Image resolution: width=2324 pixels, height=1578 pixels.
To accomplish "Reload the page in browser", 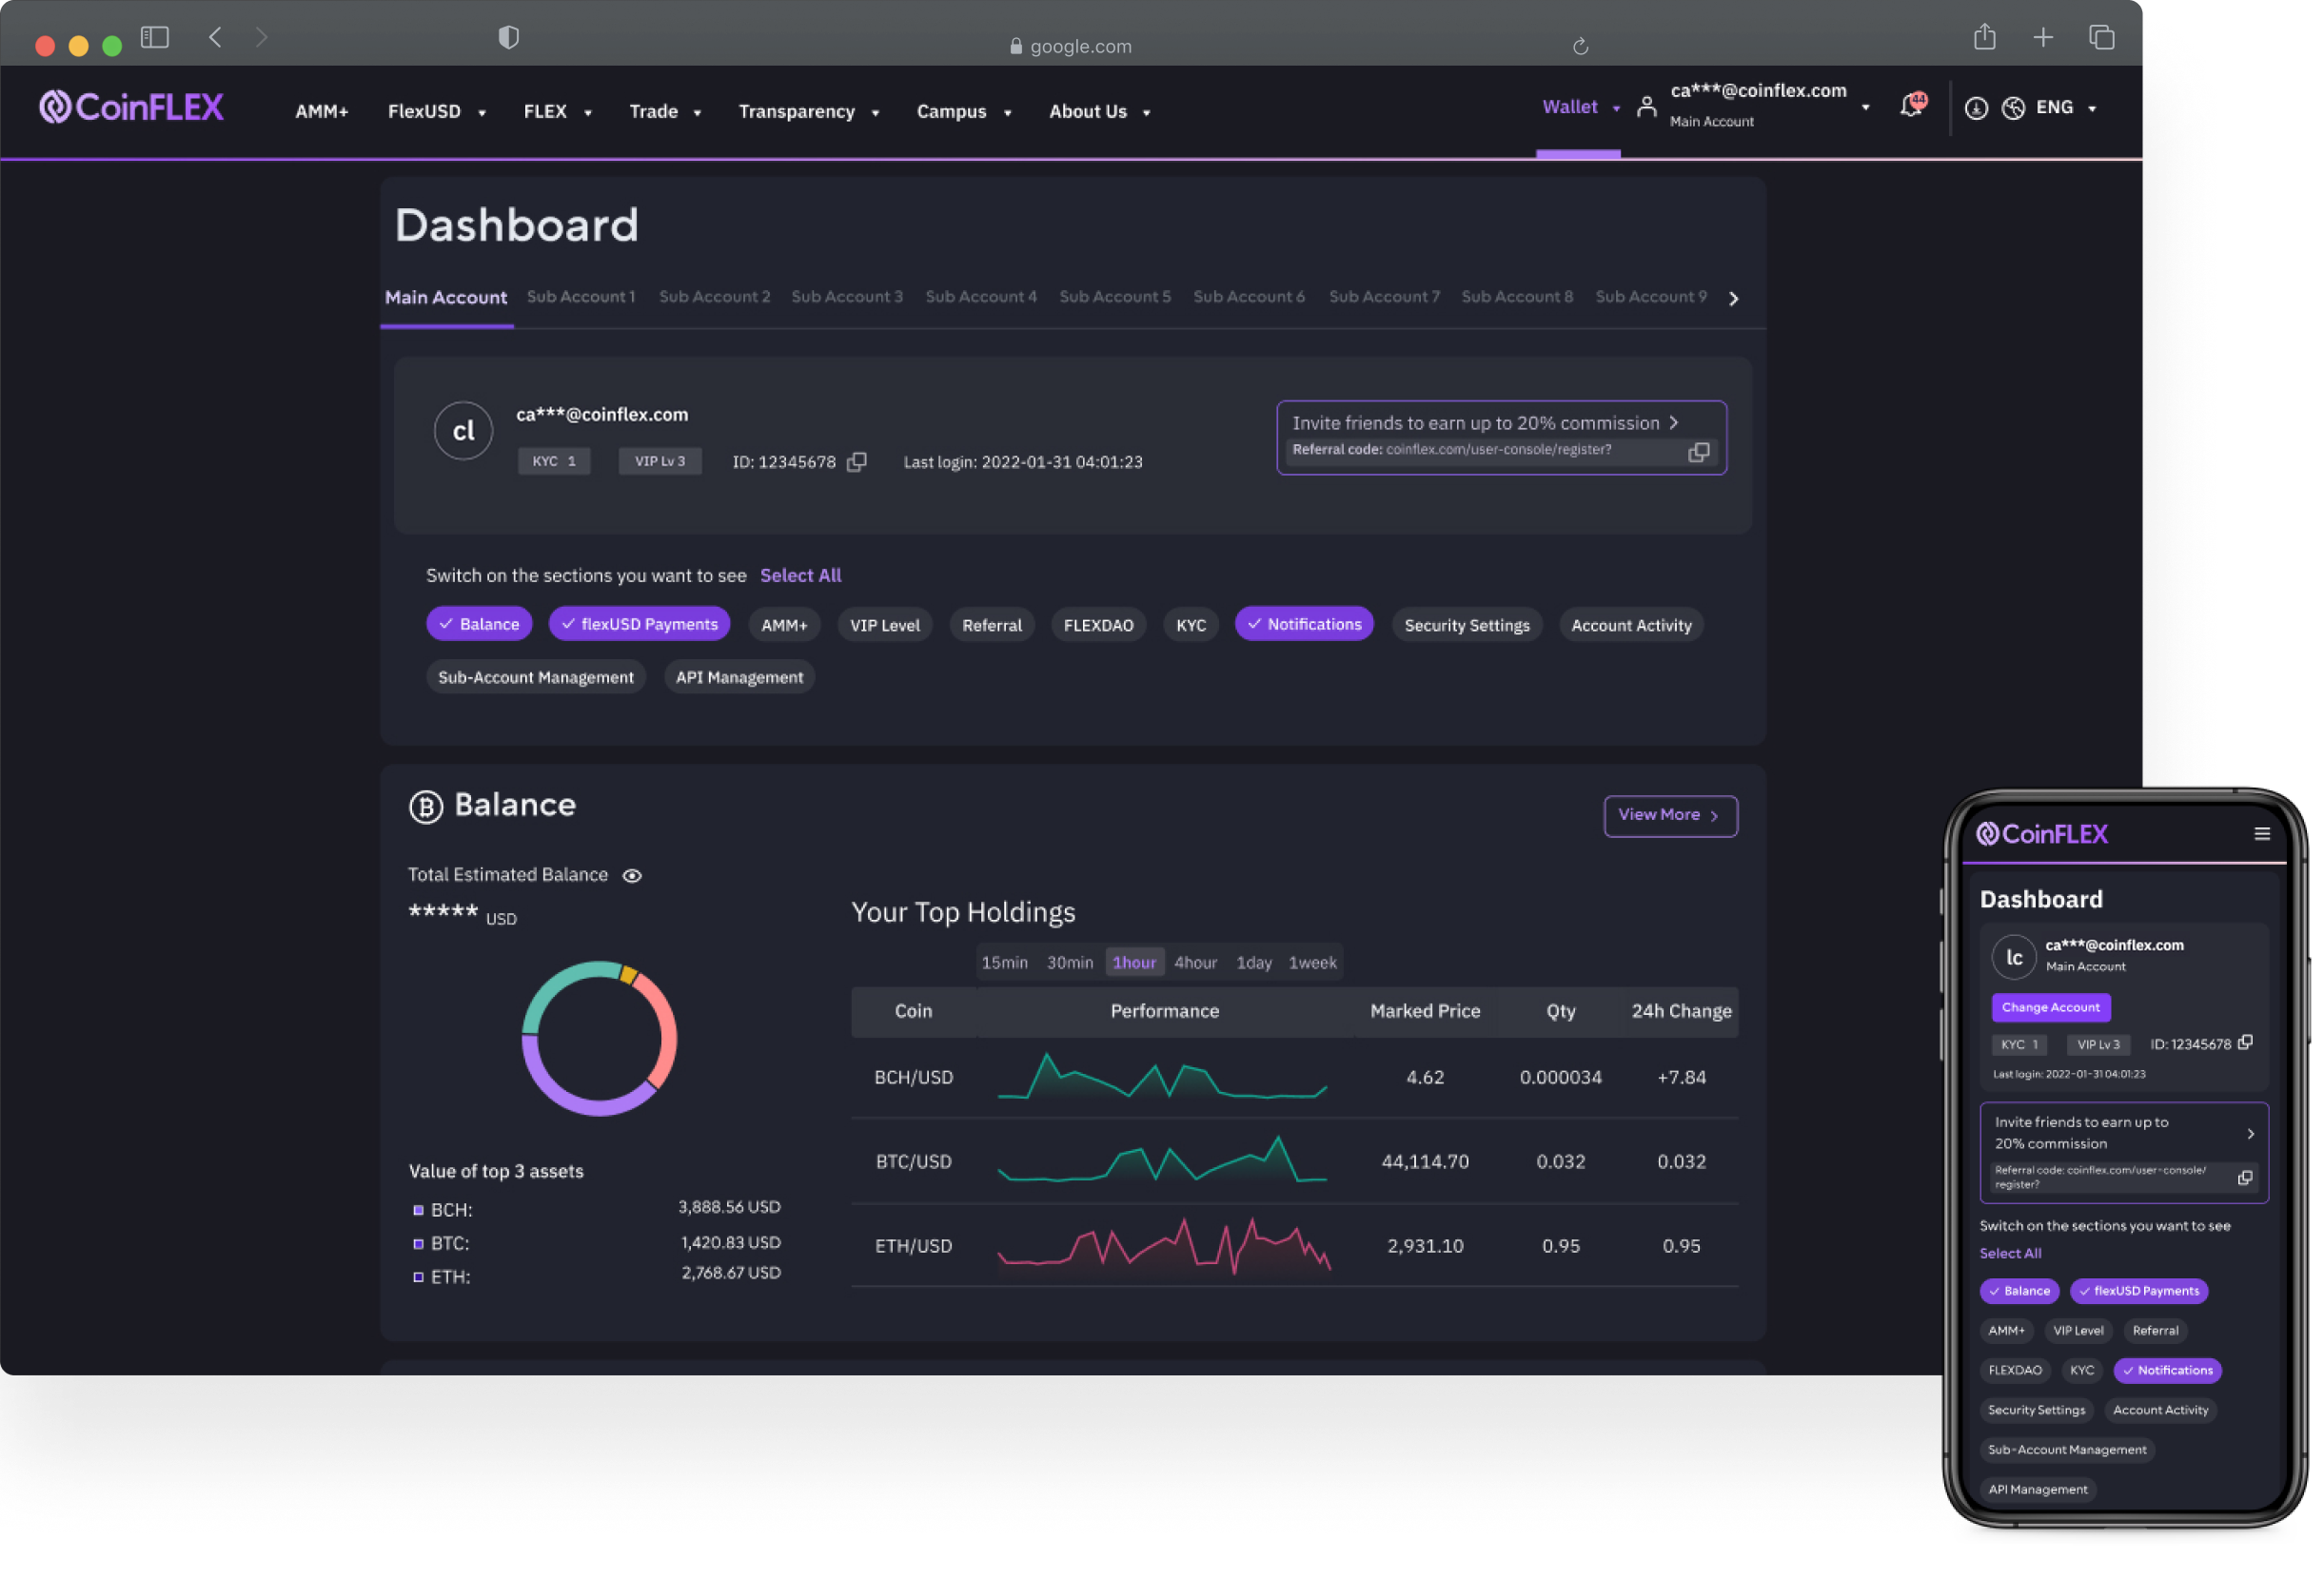I will (1580, 46).
